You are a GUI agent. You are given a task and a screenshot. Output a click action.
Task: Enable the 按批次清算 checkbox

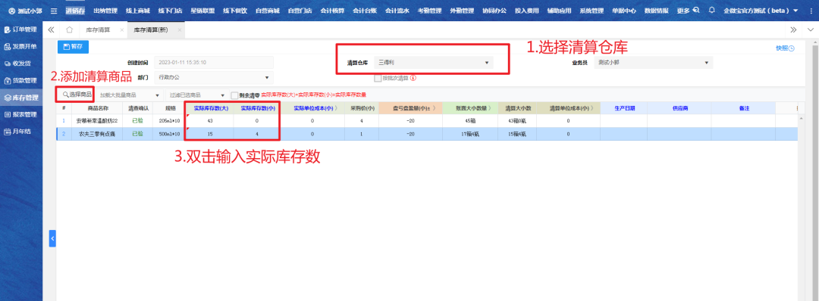pyautogui.click(x=378, y=78)
